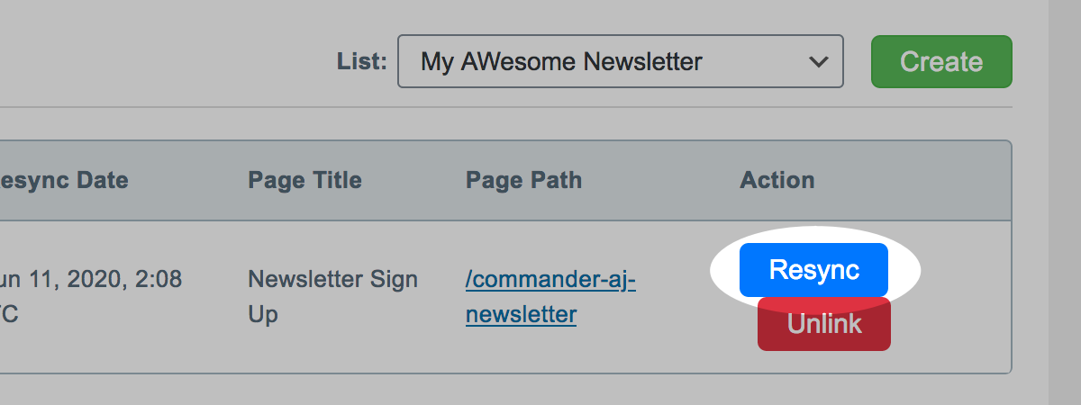Click the chevron arrow in the List selector
1081x405 pixels.
818,62
